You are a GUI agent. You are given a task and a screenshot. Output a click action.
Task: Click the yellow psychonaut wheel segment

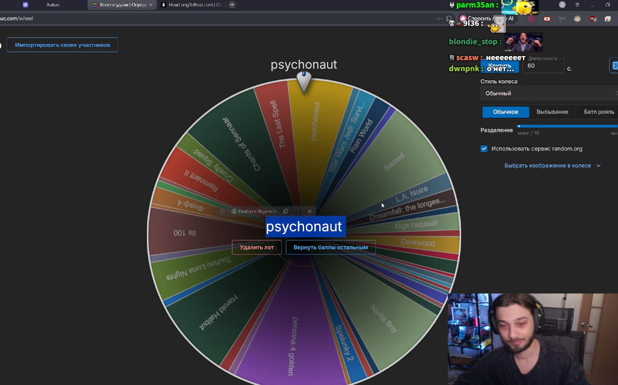click(x=315, y=120)
